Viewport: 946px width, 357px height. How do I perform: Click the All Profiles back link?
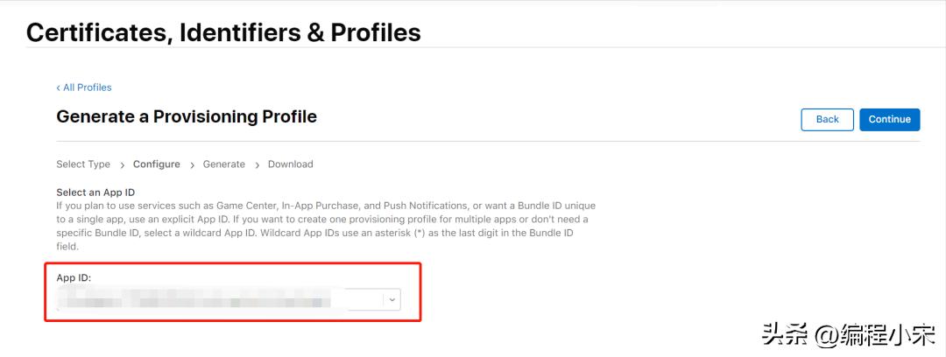87,87
